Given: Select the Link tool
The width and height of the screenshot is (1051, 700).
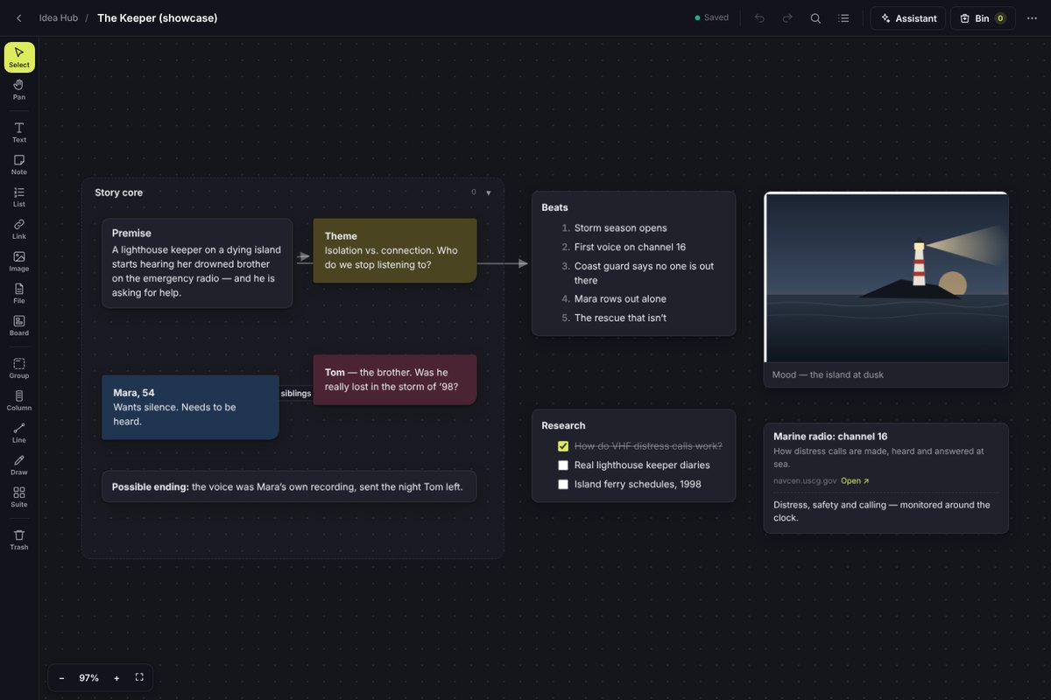Looking at the screenshot, I should click(19, 229).
